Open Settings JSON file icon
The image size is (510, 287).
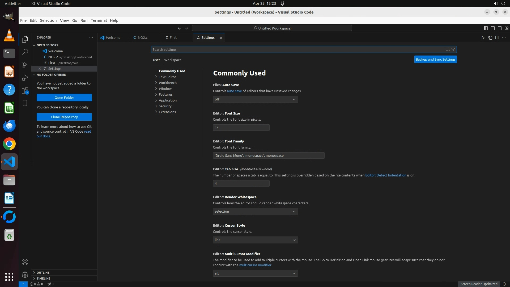coord(490,38)
